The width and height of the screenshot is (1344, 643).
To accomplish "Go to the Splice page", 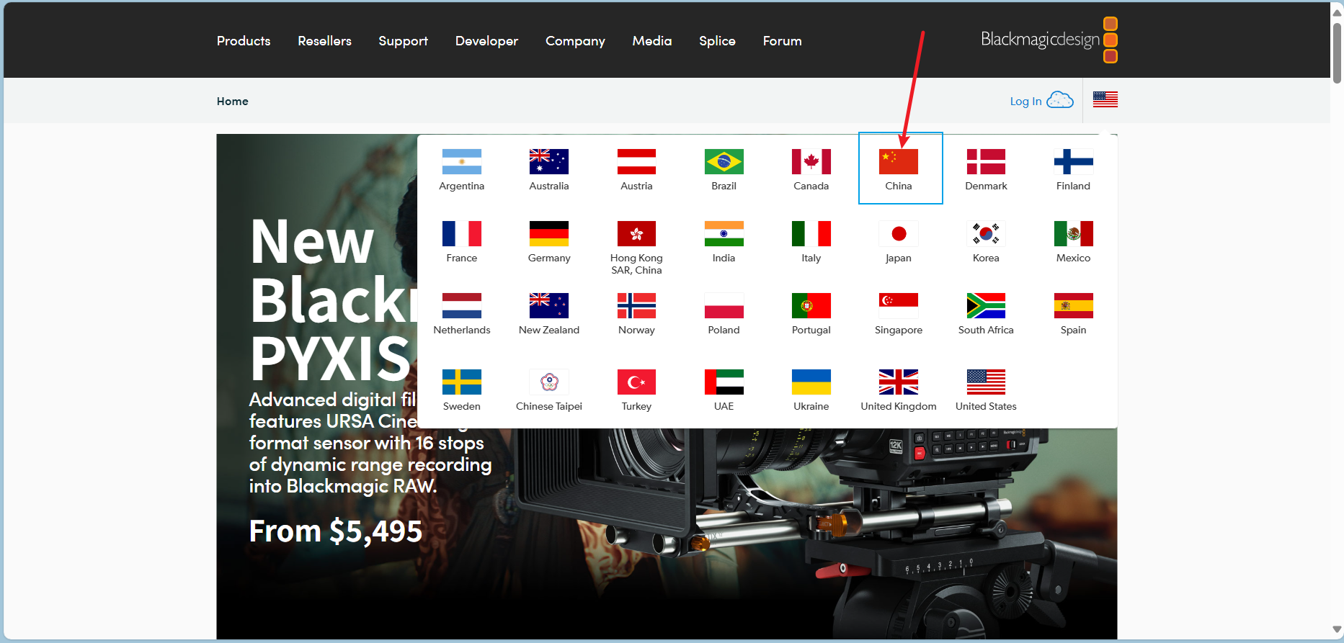I will 717,41.
